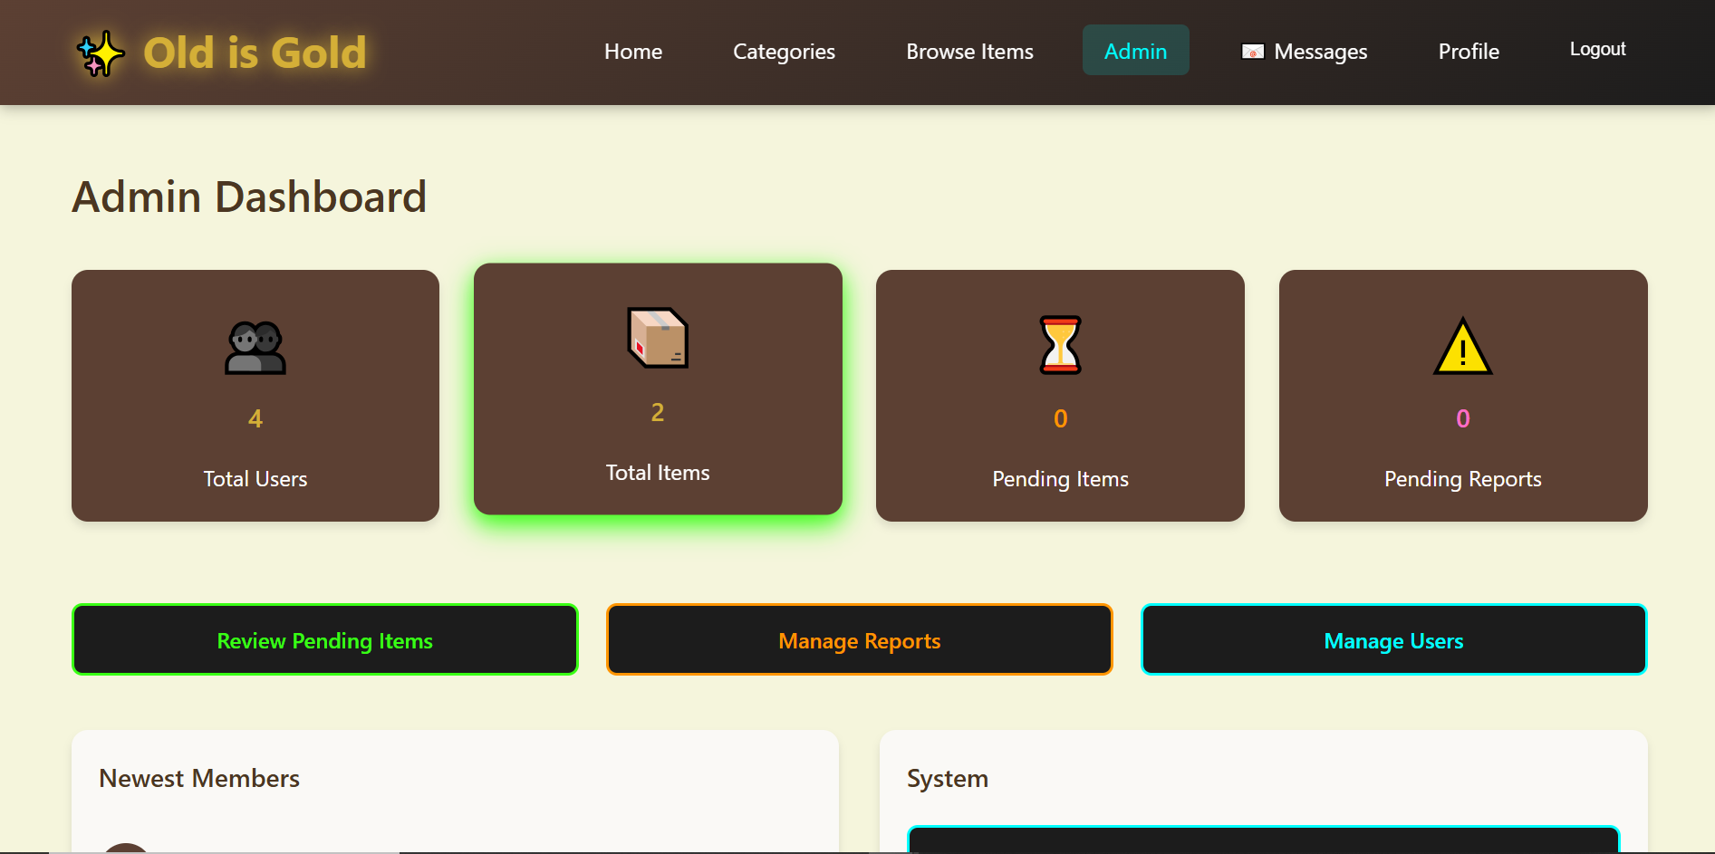Select the Total Items label text

(658, 473)
